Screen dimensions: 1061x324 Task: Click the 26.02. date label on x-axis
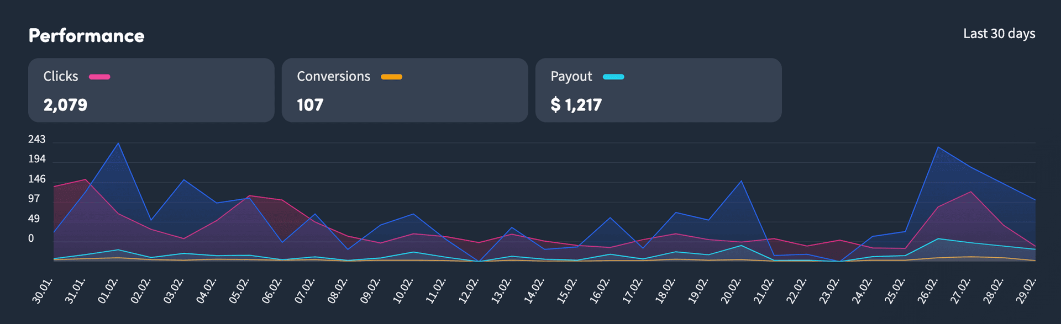(x=927, y=291)
